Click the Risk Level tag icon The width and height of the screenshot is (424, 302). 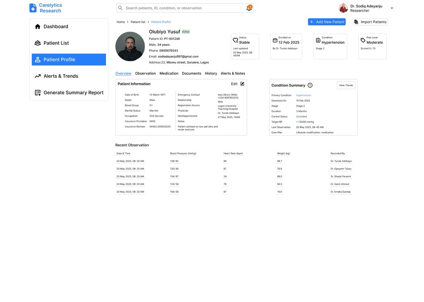pos(363,40)
